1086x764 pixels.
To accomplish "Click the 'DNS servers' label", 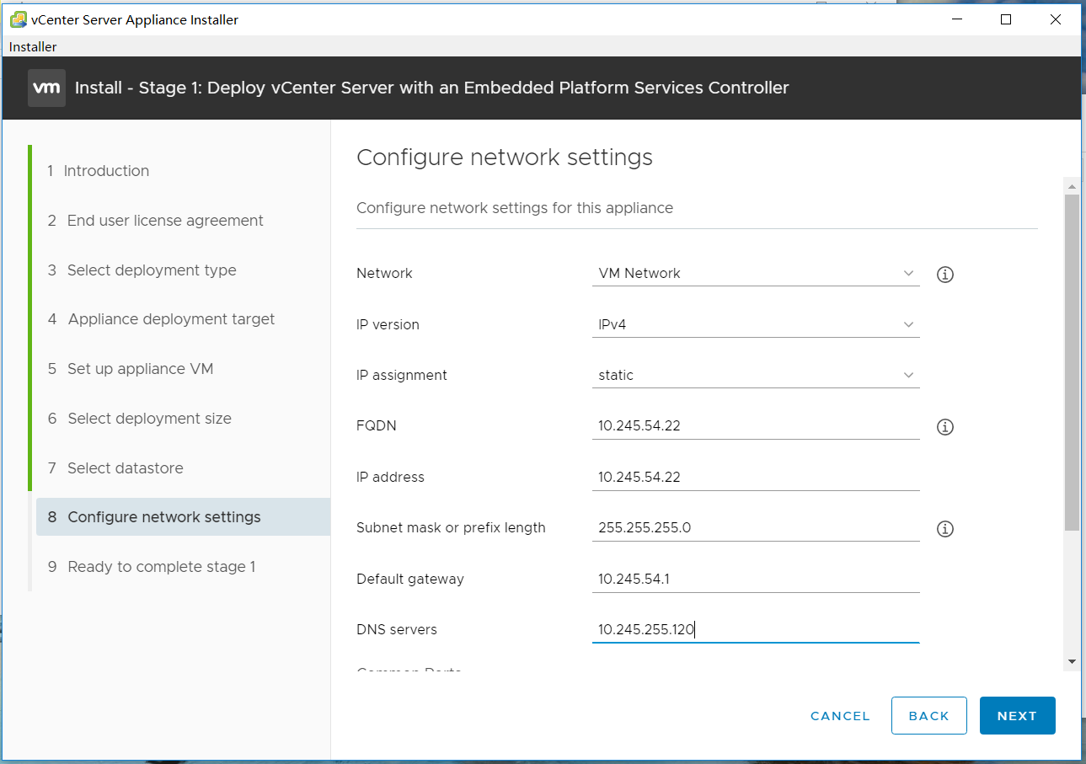I will click(x=397, y=630).
